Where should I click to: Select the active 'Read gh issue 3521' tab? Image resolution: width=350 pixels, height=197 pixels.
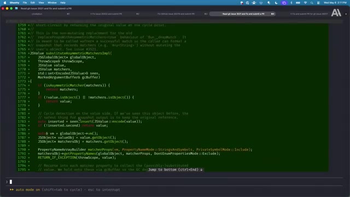coord(243,14)
